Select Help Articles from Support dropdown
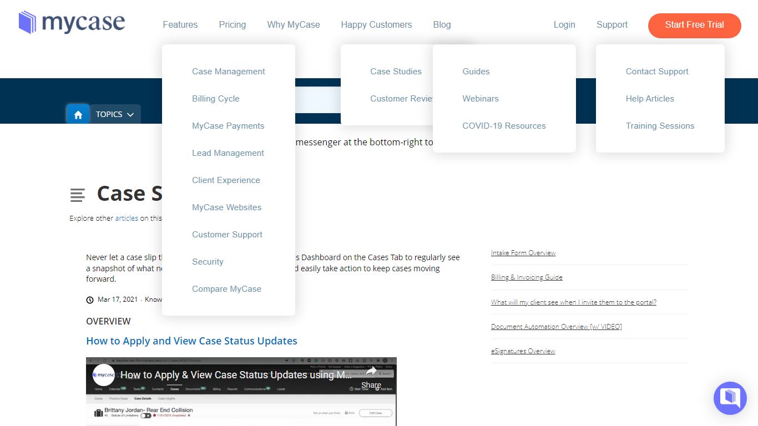The width and height of the screenshot is (758, 426). click(650, 99)
